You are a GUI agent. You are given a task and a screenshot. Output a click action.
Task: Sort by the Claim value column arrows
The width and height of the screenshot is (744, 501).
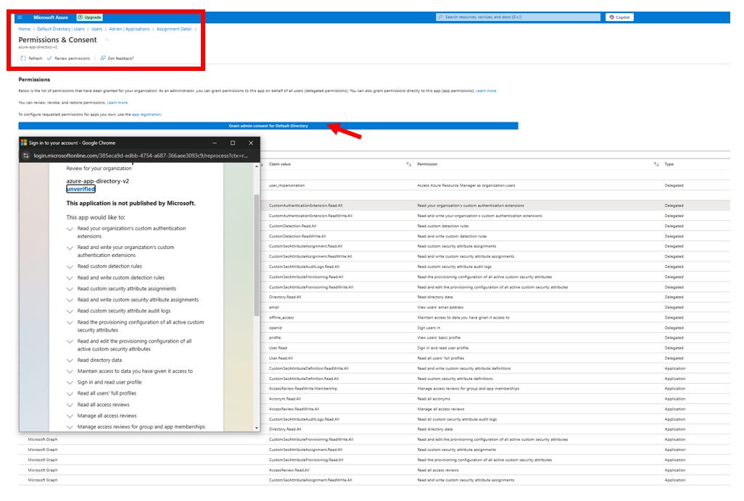408,164
